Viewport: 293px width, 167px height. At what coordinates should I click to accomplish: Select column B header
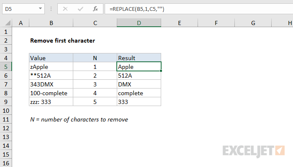click(51, 23)
